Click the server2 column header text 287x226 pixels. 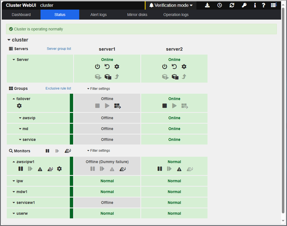(x=174, y=49)
